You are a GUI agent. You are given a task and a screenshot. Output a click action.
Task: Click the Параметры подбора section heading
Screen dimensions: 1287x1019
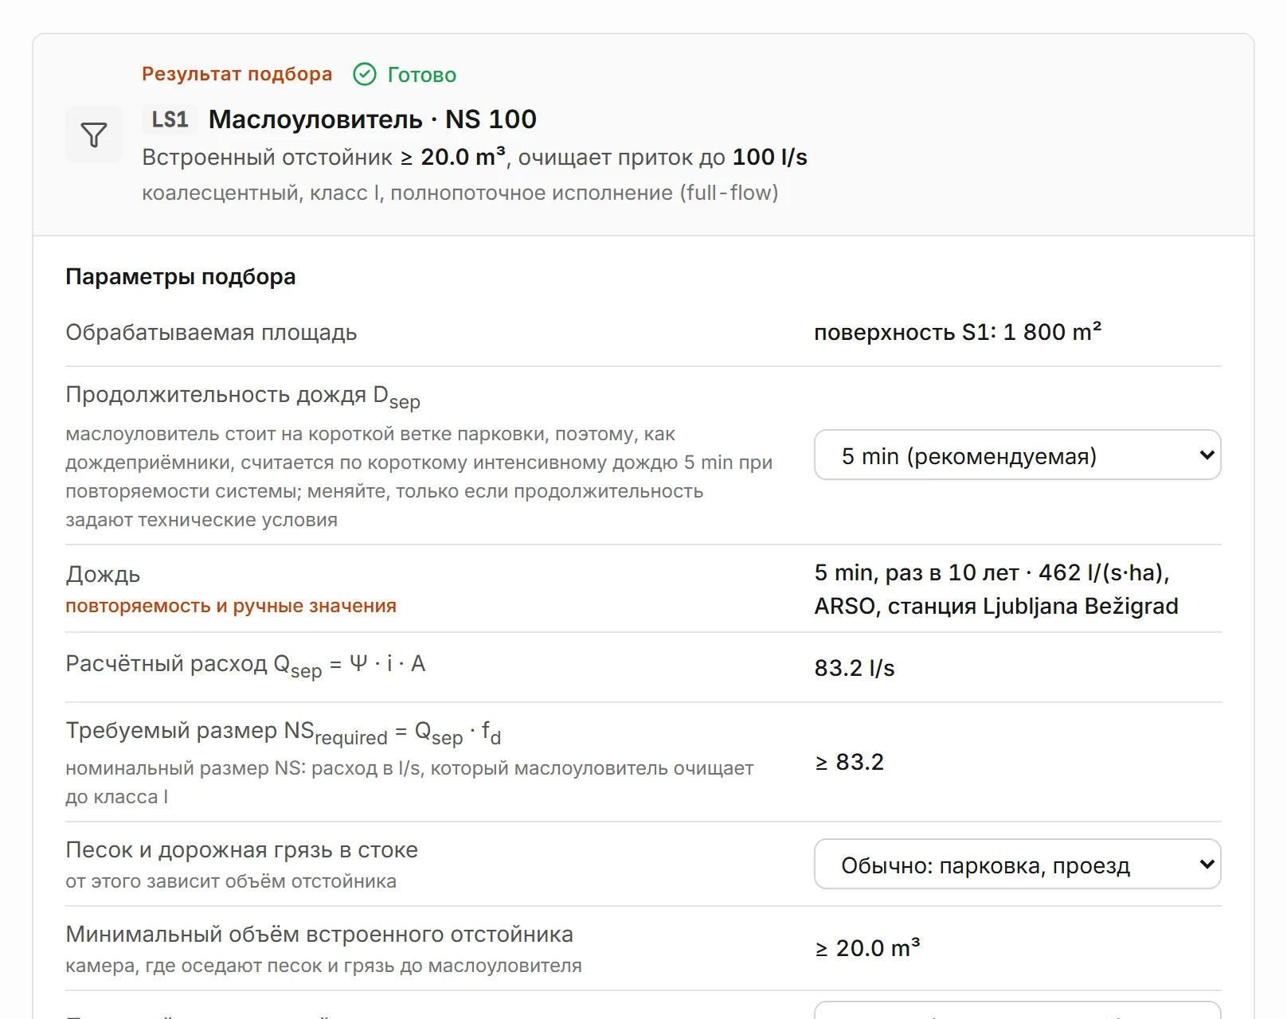[181, 277]
